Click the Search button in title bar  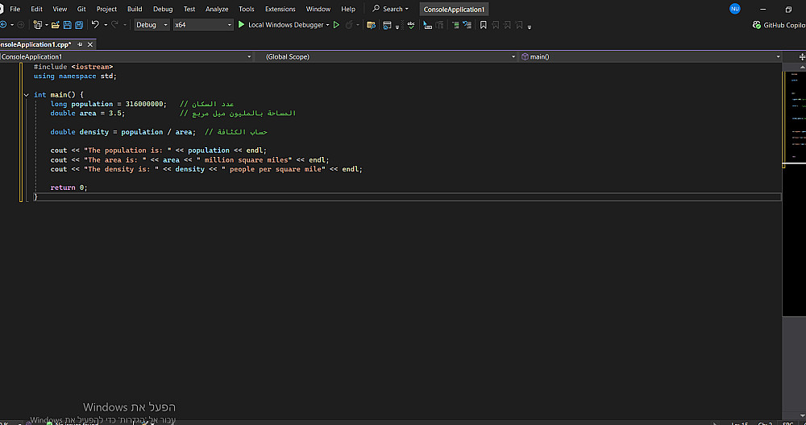tap(390, 9)
